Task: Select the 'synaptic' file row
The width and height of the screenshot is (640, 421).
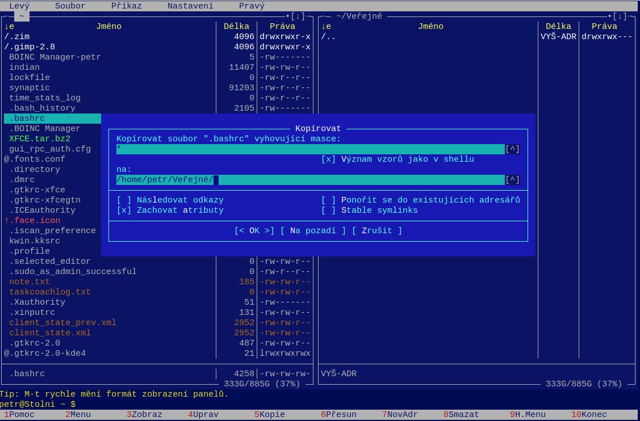Action: (x=157, y=88)
